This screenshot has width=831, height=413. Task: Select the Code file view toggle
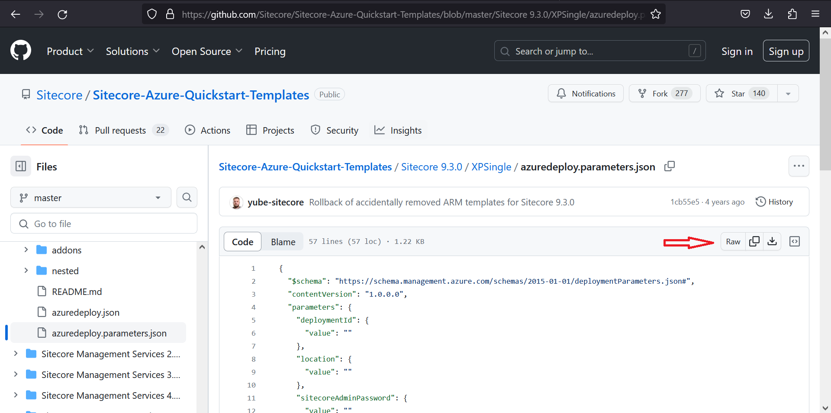242,242
